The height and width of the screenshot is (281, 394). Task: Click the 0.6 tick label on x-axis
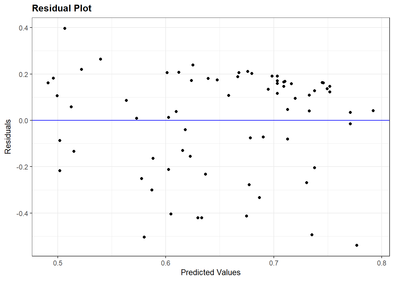(x=166, y=263)
